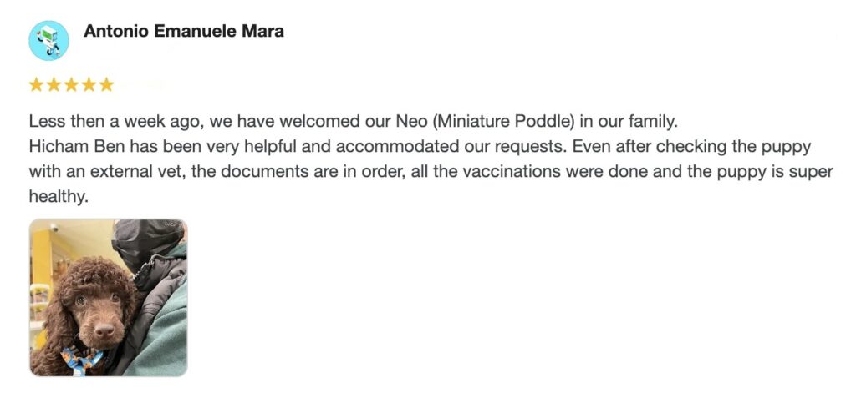The image size is (856, 393).
Task: Open Antonio Emanuele Mara's profile name
Action: 183,32
